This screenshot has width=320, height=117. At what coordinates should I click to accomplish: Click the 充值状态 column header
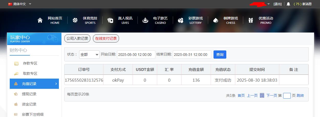pyautogui.click(x=223, y=70)
